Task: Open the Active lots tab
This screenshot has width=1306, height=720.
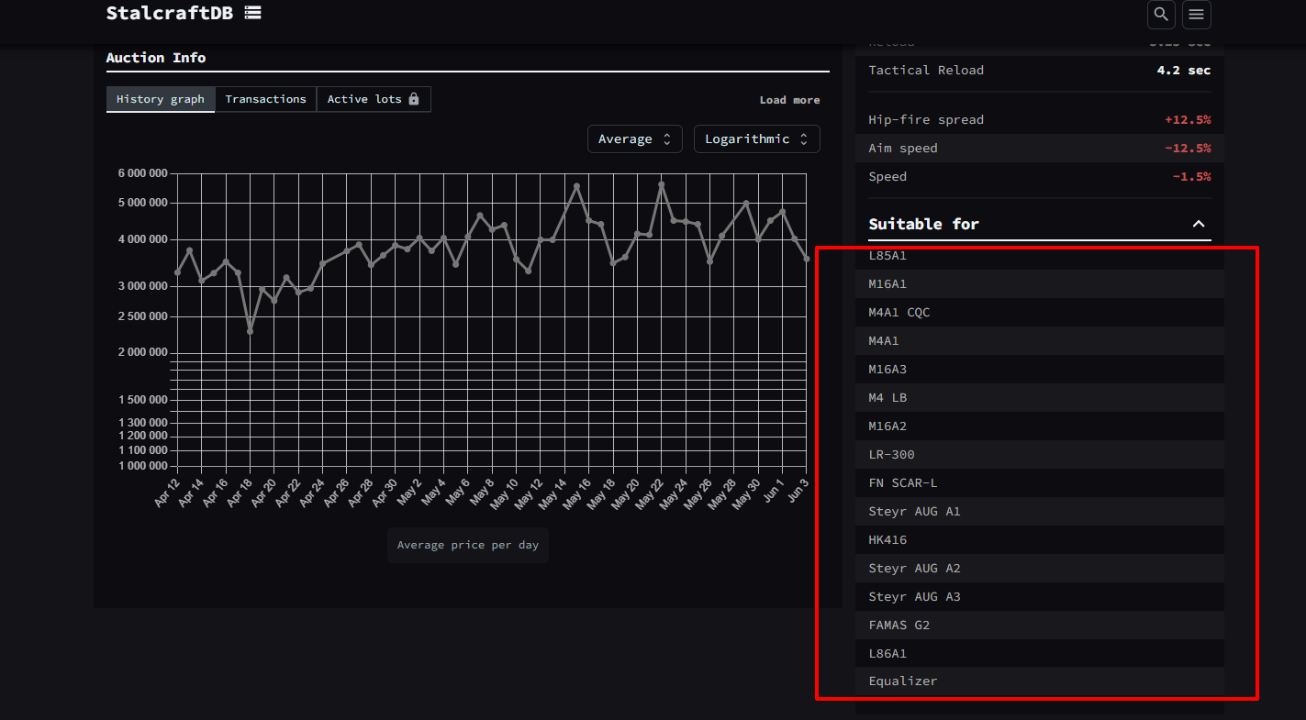Action: [x=374, y=99]
